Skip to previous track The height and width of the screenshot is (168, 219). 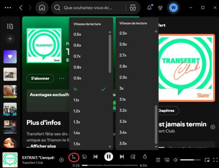click(95, 157)
